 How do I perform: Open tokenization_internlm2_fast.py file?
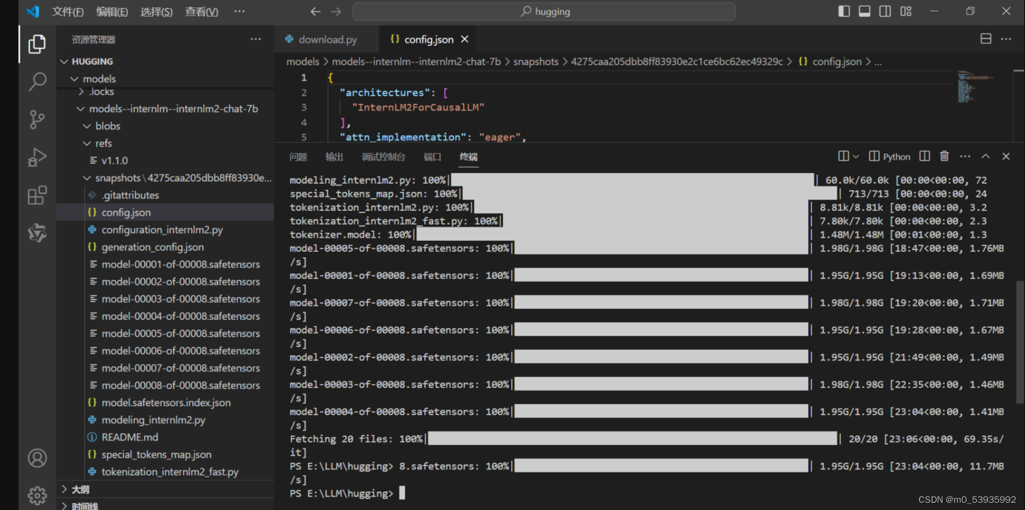coord(165,472)
